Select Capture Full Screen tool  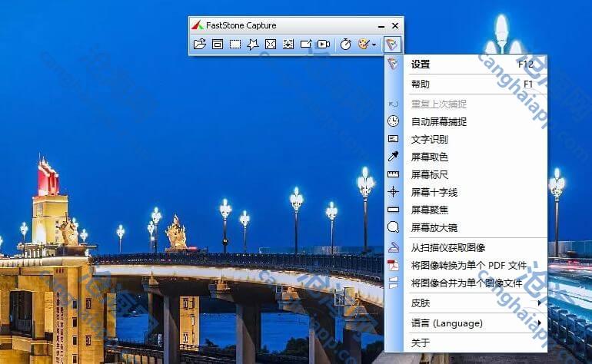click(x=271, y=45)
